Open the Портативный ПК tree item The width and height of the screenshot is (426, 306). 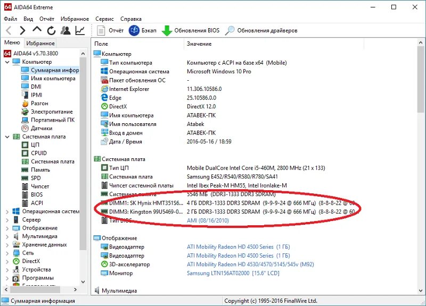tap(48, 120)
